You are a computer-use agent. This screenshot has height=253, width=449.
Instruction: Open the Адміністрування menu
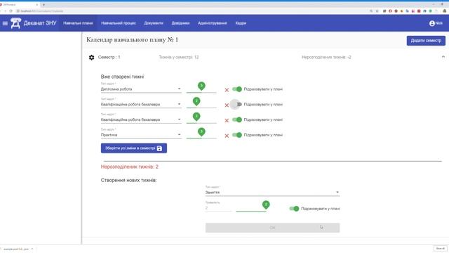tap(212, 23)
